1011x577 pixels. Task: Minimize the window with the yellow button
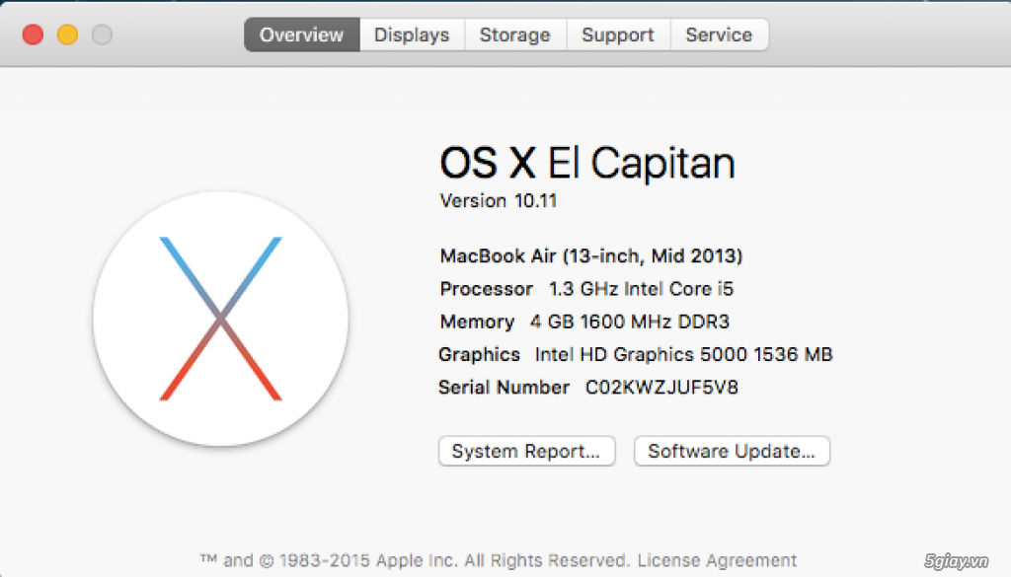coord(67,35)
